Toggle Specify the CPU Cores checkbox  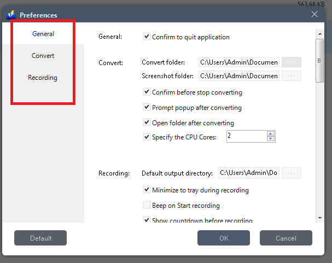(x=147, y=137)
